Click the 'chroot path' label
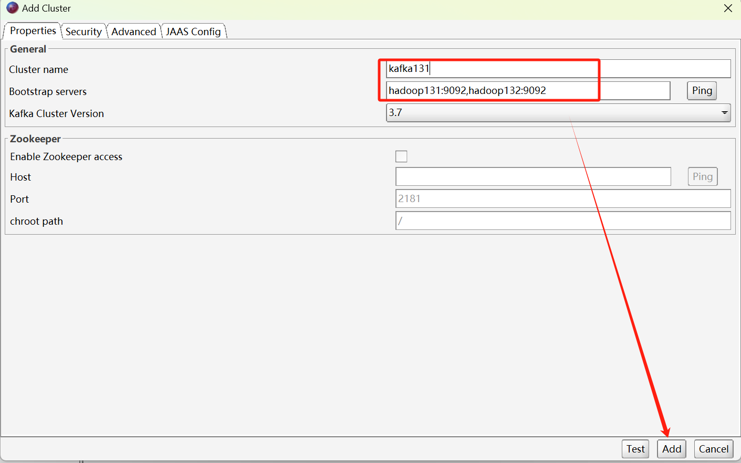Screen dimensions: 741x463 (36, 221)
